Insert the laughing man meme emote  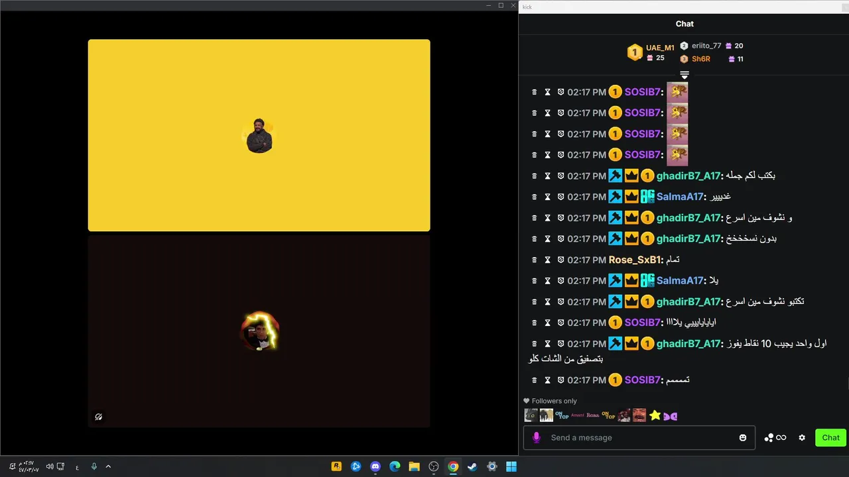pyautogui.click(x=639, y=415)
